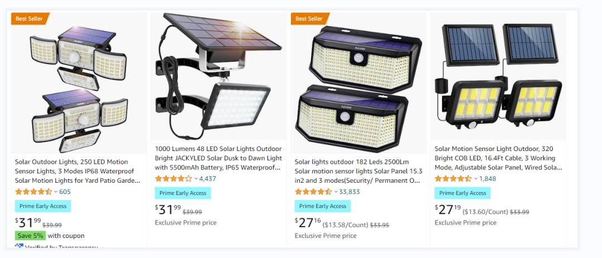The width and height of the screenshot is (602, 258).
Task: Click star rating of 250 LED lights
Action: coord(33,192)
